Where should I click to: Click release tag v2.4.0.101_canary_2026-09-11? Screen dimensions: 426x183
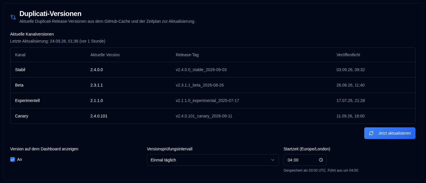pos(204,116)
